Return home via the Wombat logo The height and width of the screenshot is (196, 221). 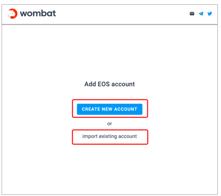click(12, 14)
